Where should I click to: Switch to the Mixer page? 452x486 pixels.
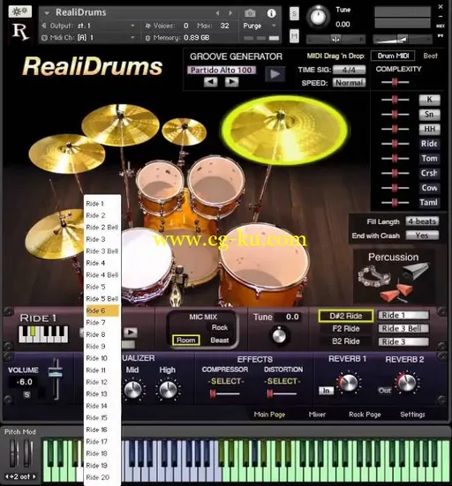click(317, 415)
